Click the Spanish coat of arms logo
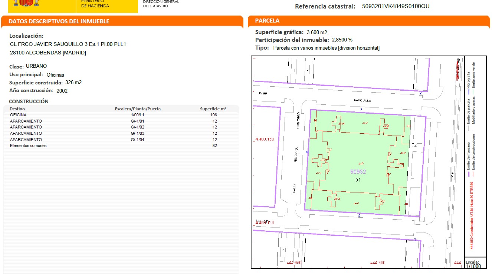 26,4
